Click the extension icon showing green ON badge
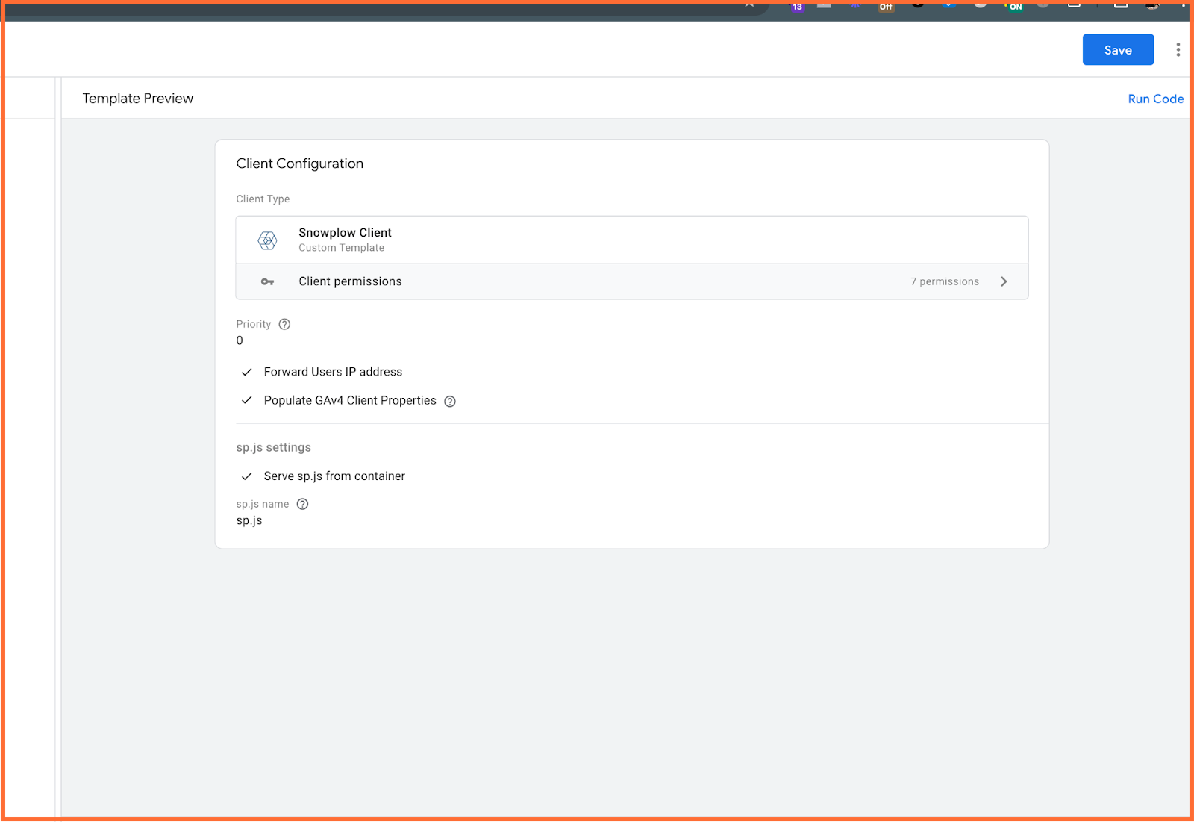 1013,6
